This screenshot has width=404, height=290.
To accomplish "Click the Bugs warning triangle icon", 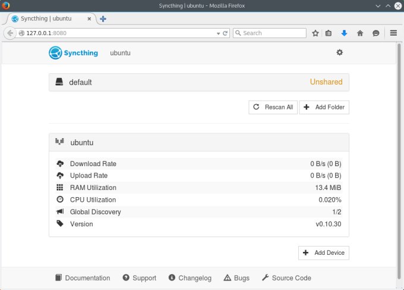I will pos(227,277).
